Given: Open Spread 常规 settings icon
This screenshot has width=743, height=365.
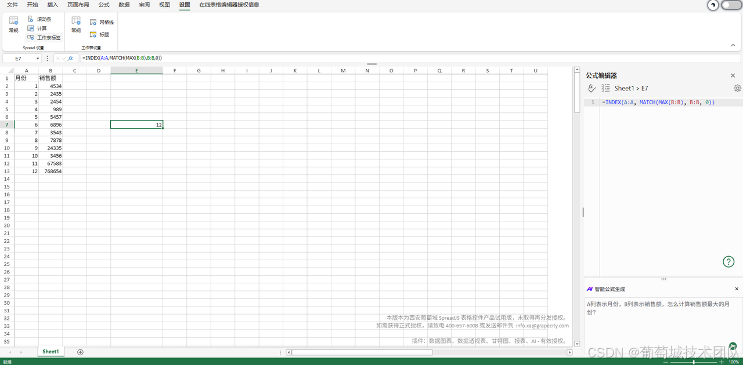Looking at the screenshot, I should (x=13, y=24).
